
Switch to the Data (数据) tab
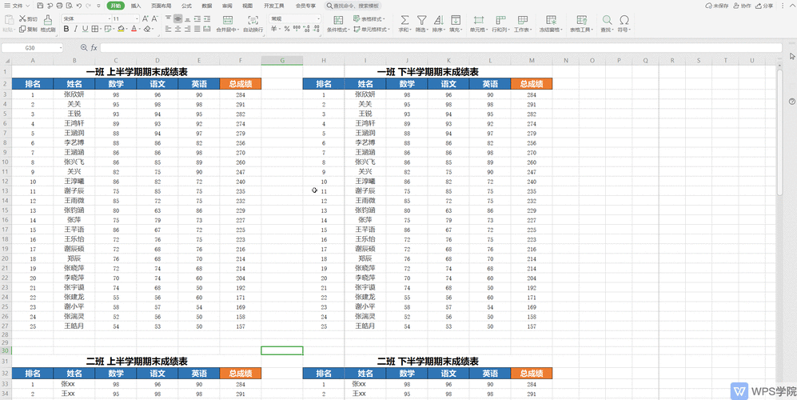tap(207, 6)
